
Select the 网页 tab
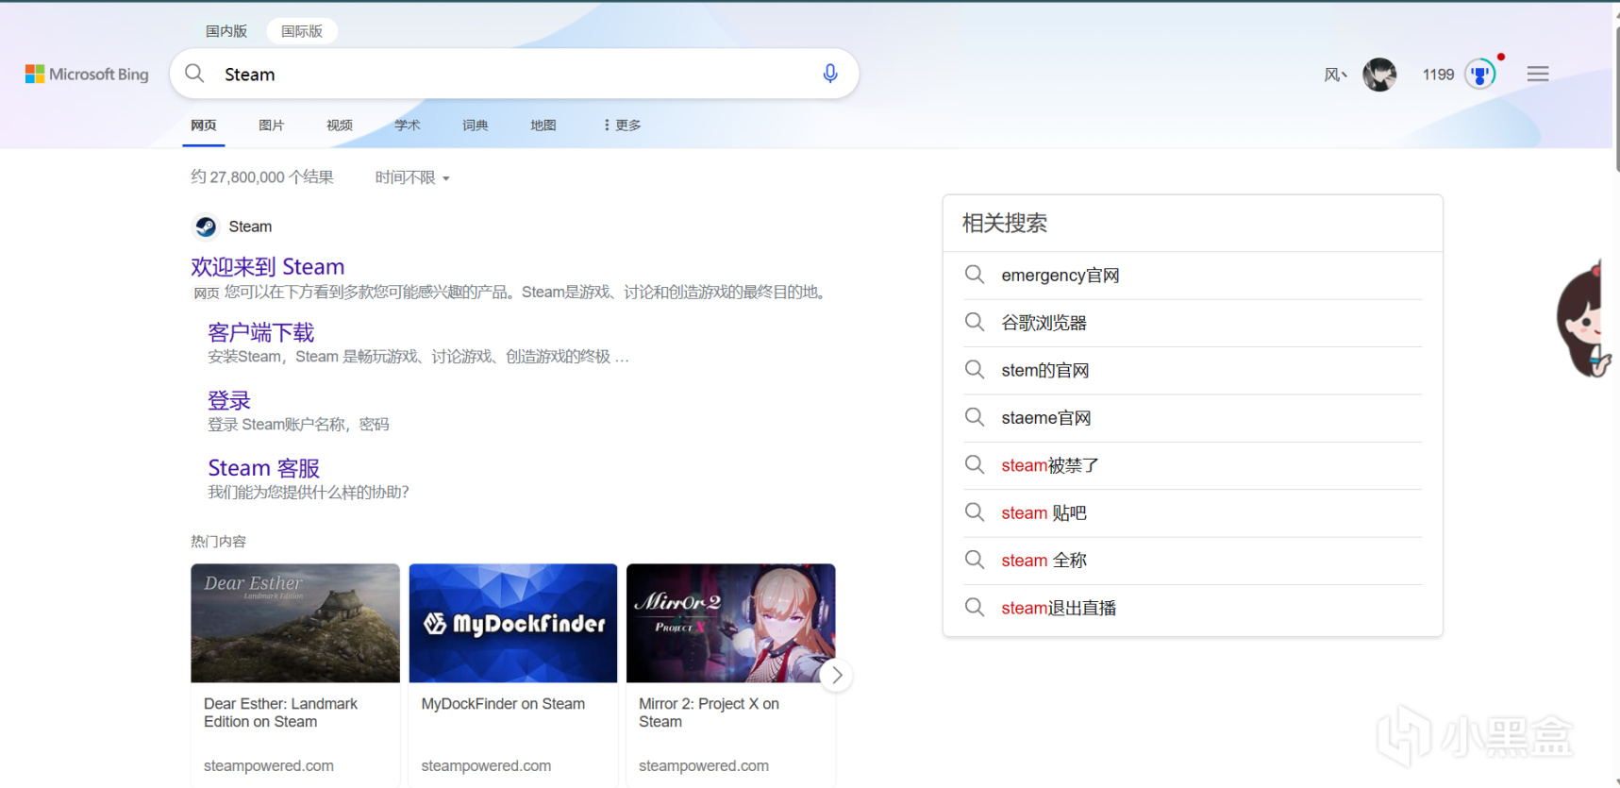203,126
